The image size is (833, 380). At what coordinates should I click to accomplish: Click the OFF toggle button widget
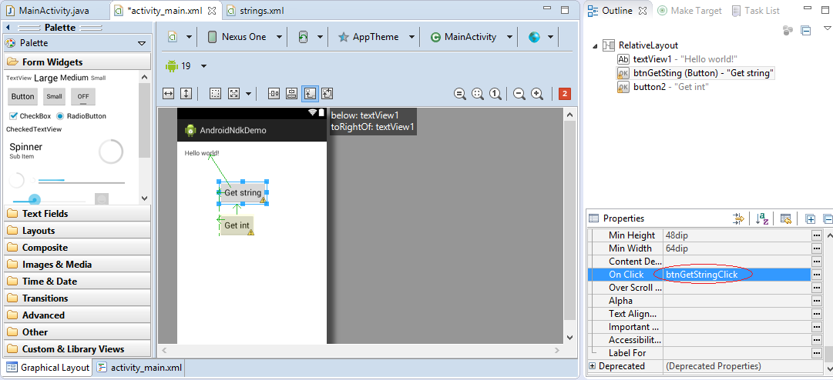pos(83,96)
